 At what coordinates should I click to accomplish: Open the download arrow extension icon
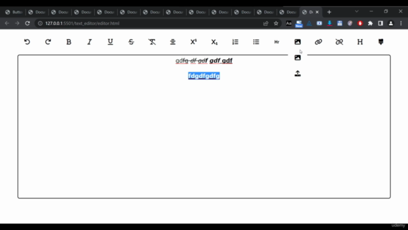tap(330, 23)
